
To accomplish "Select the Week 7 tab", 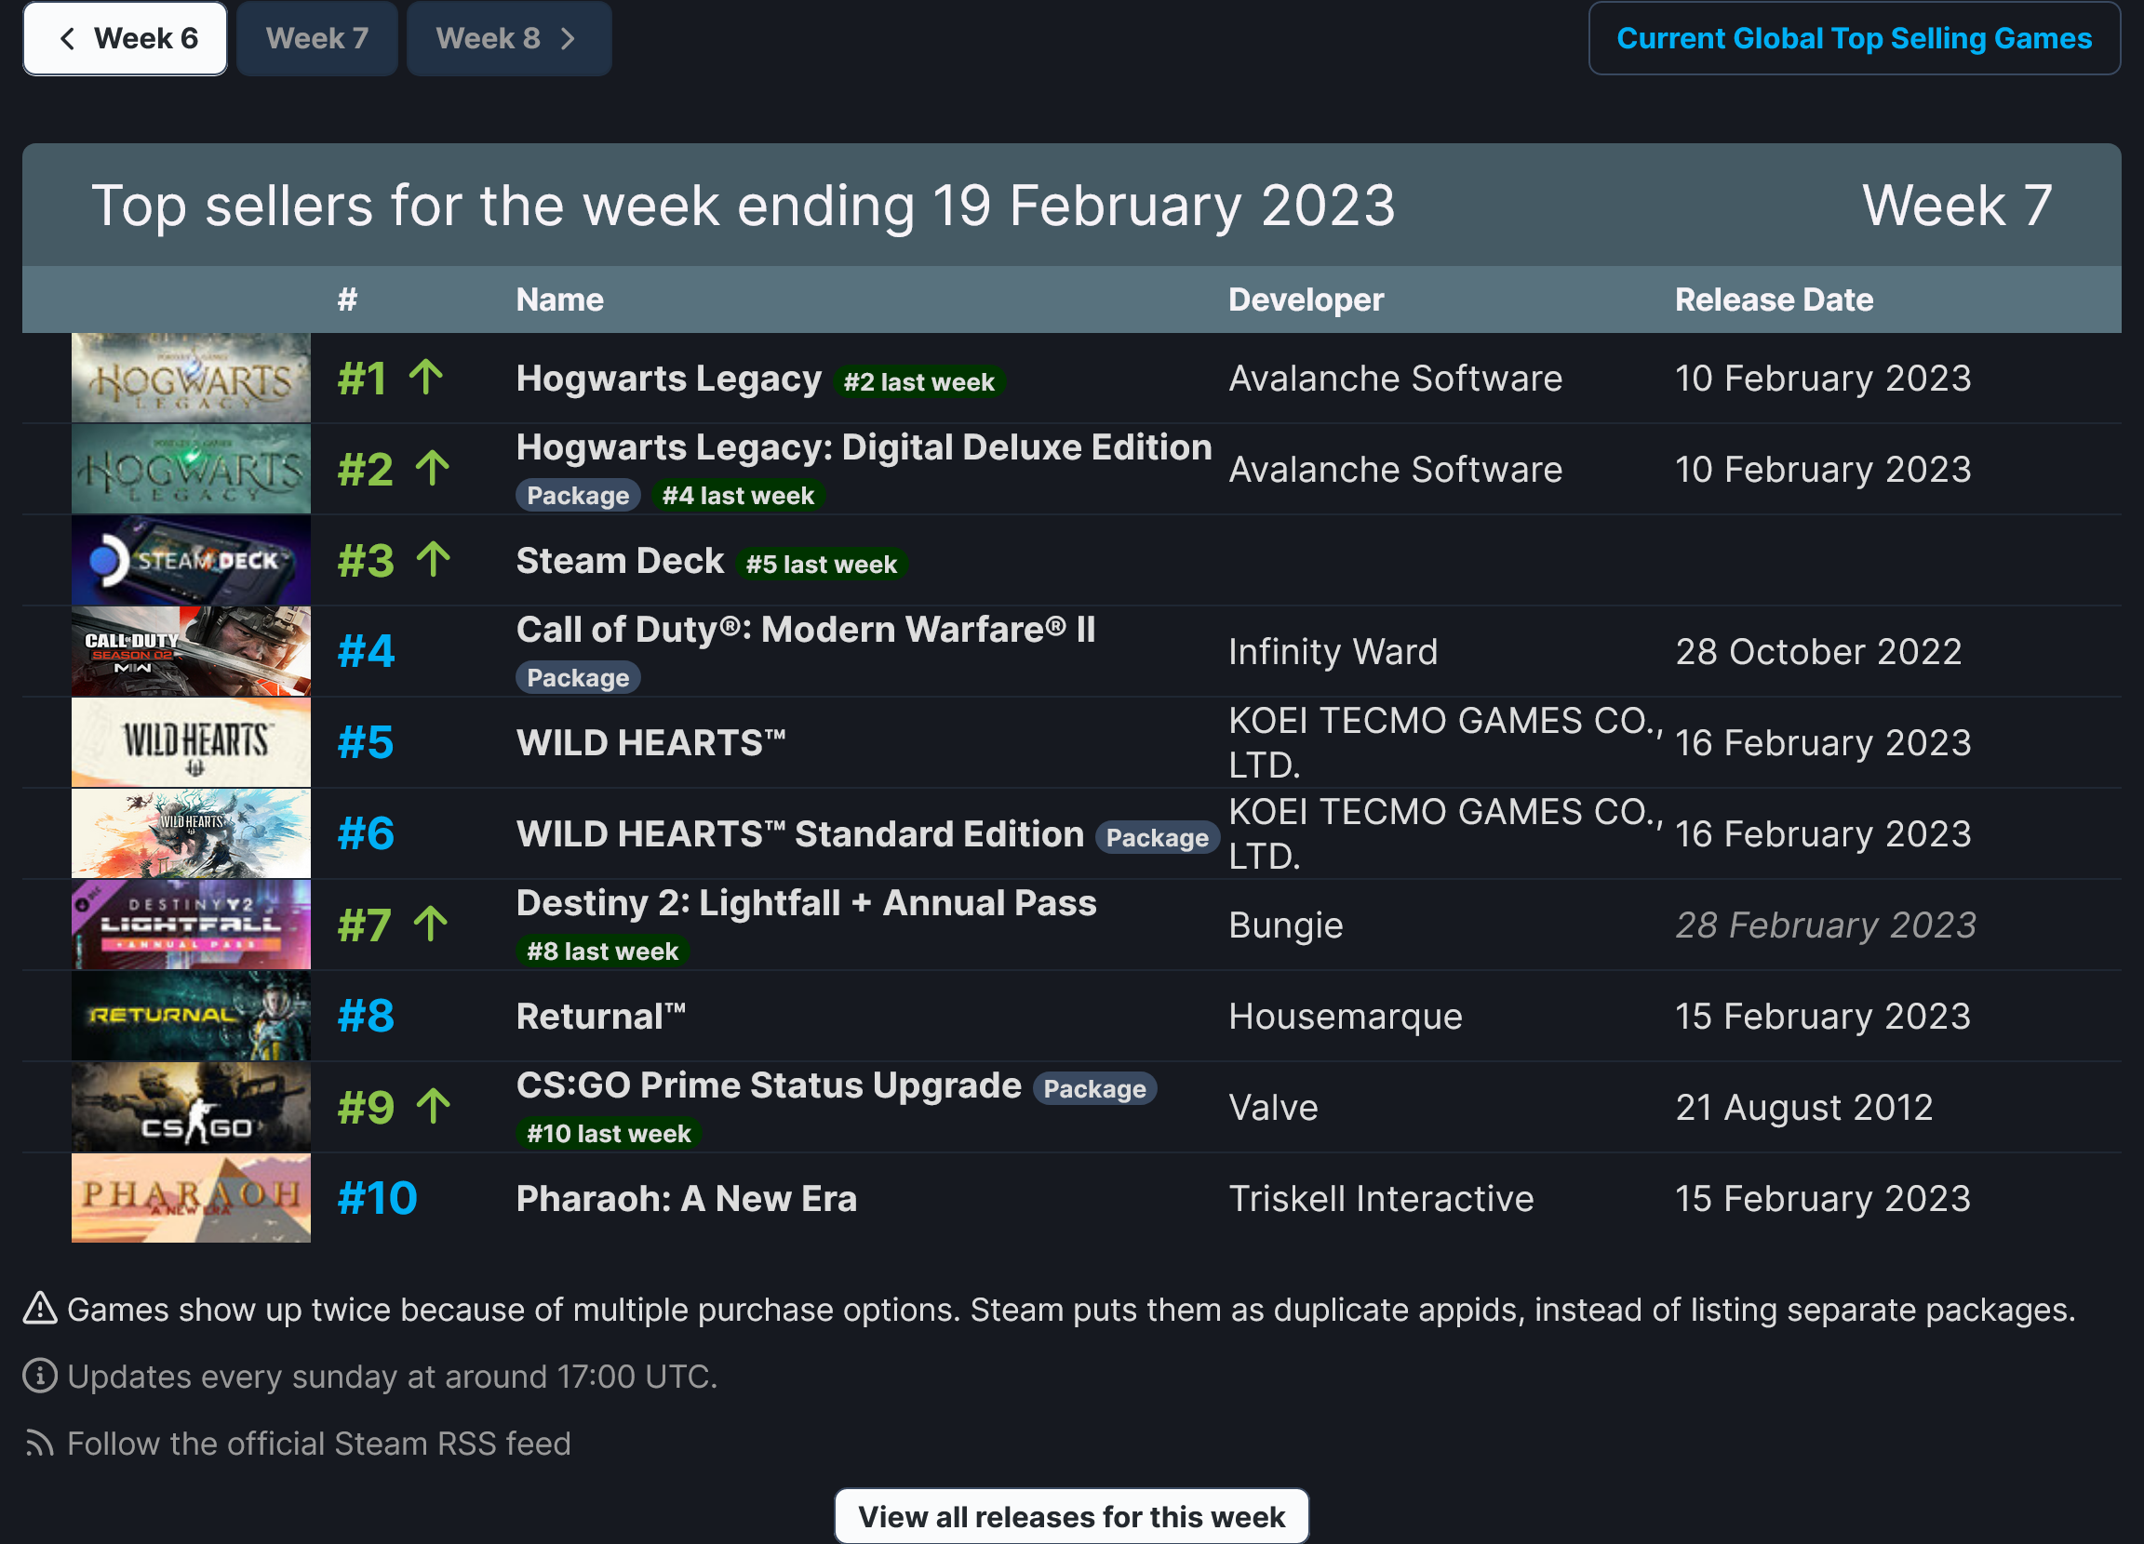I will (x=316, y=39).
